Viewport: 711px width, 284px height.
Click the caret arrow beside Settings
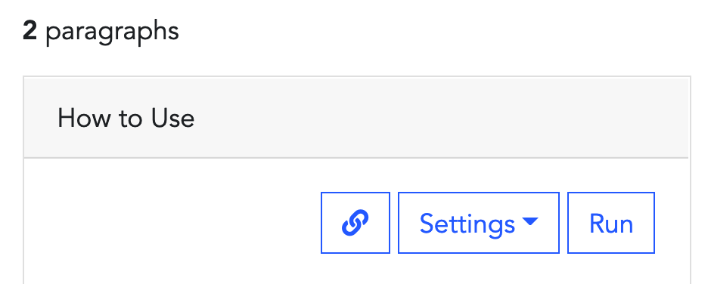point(529,221)
